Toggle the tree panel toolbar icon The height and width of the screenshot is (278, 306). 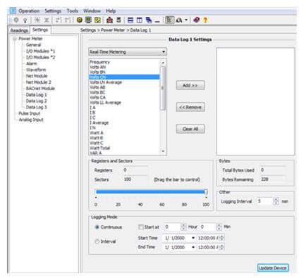pyautogui.click(x=169, y=20)
